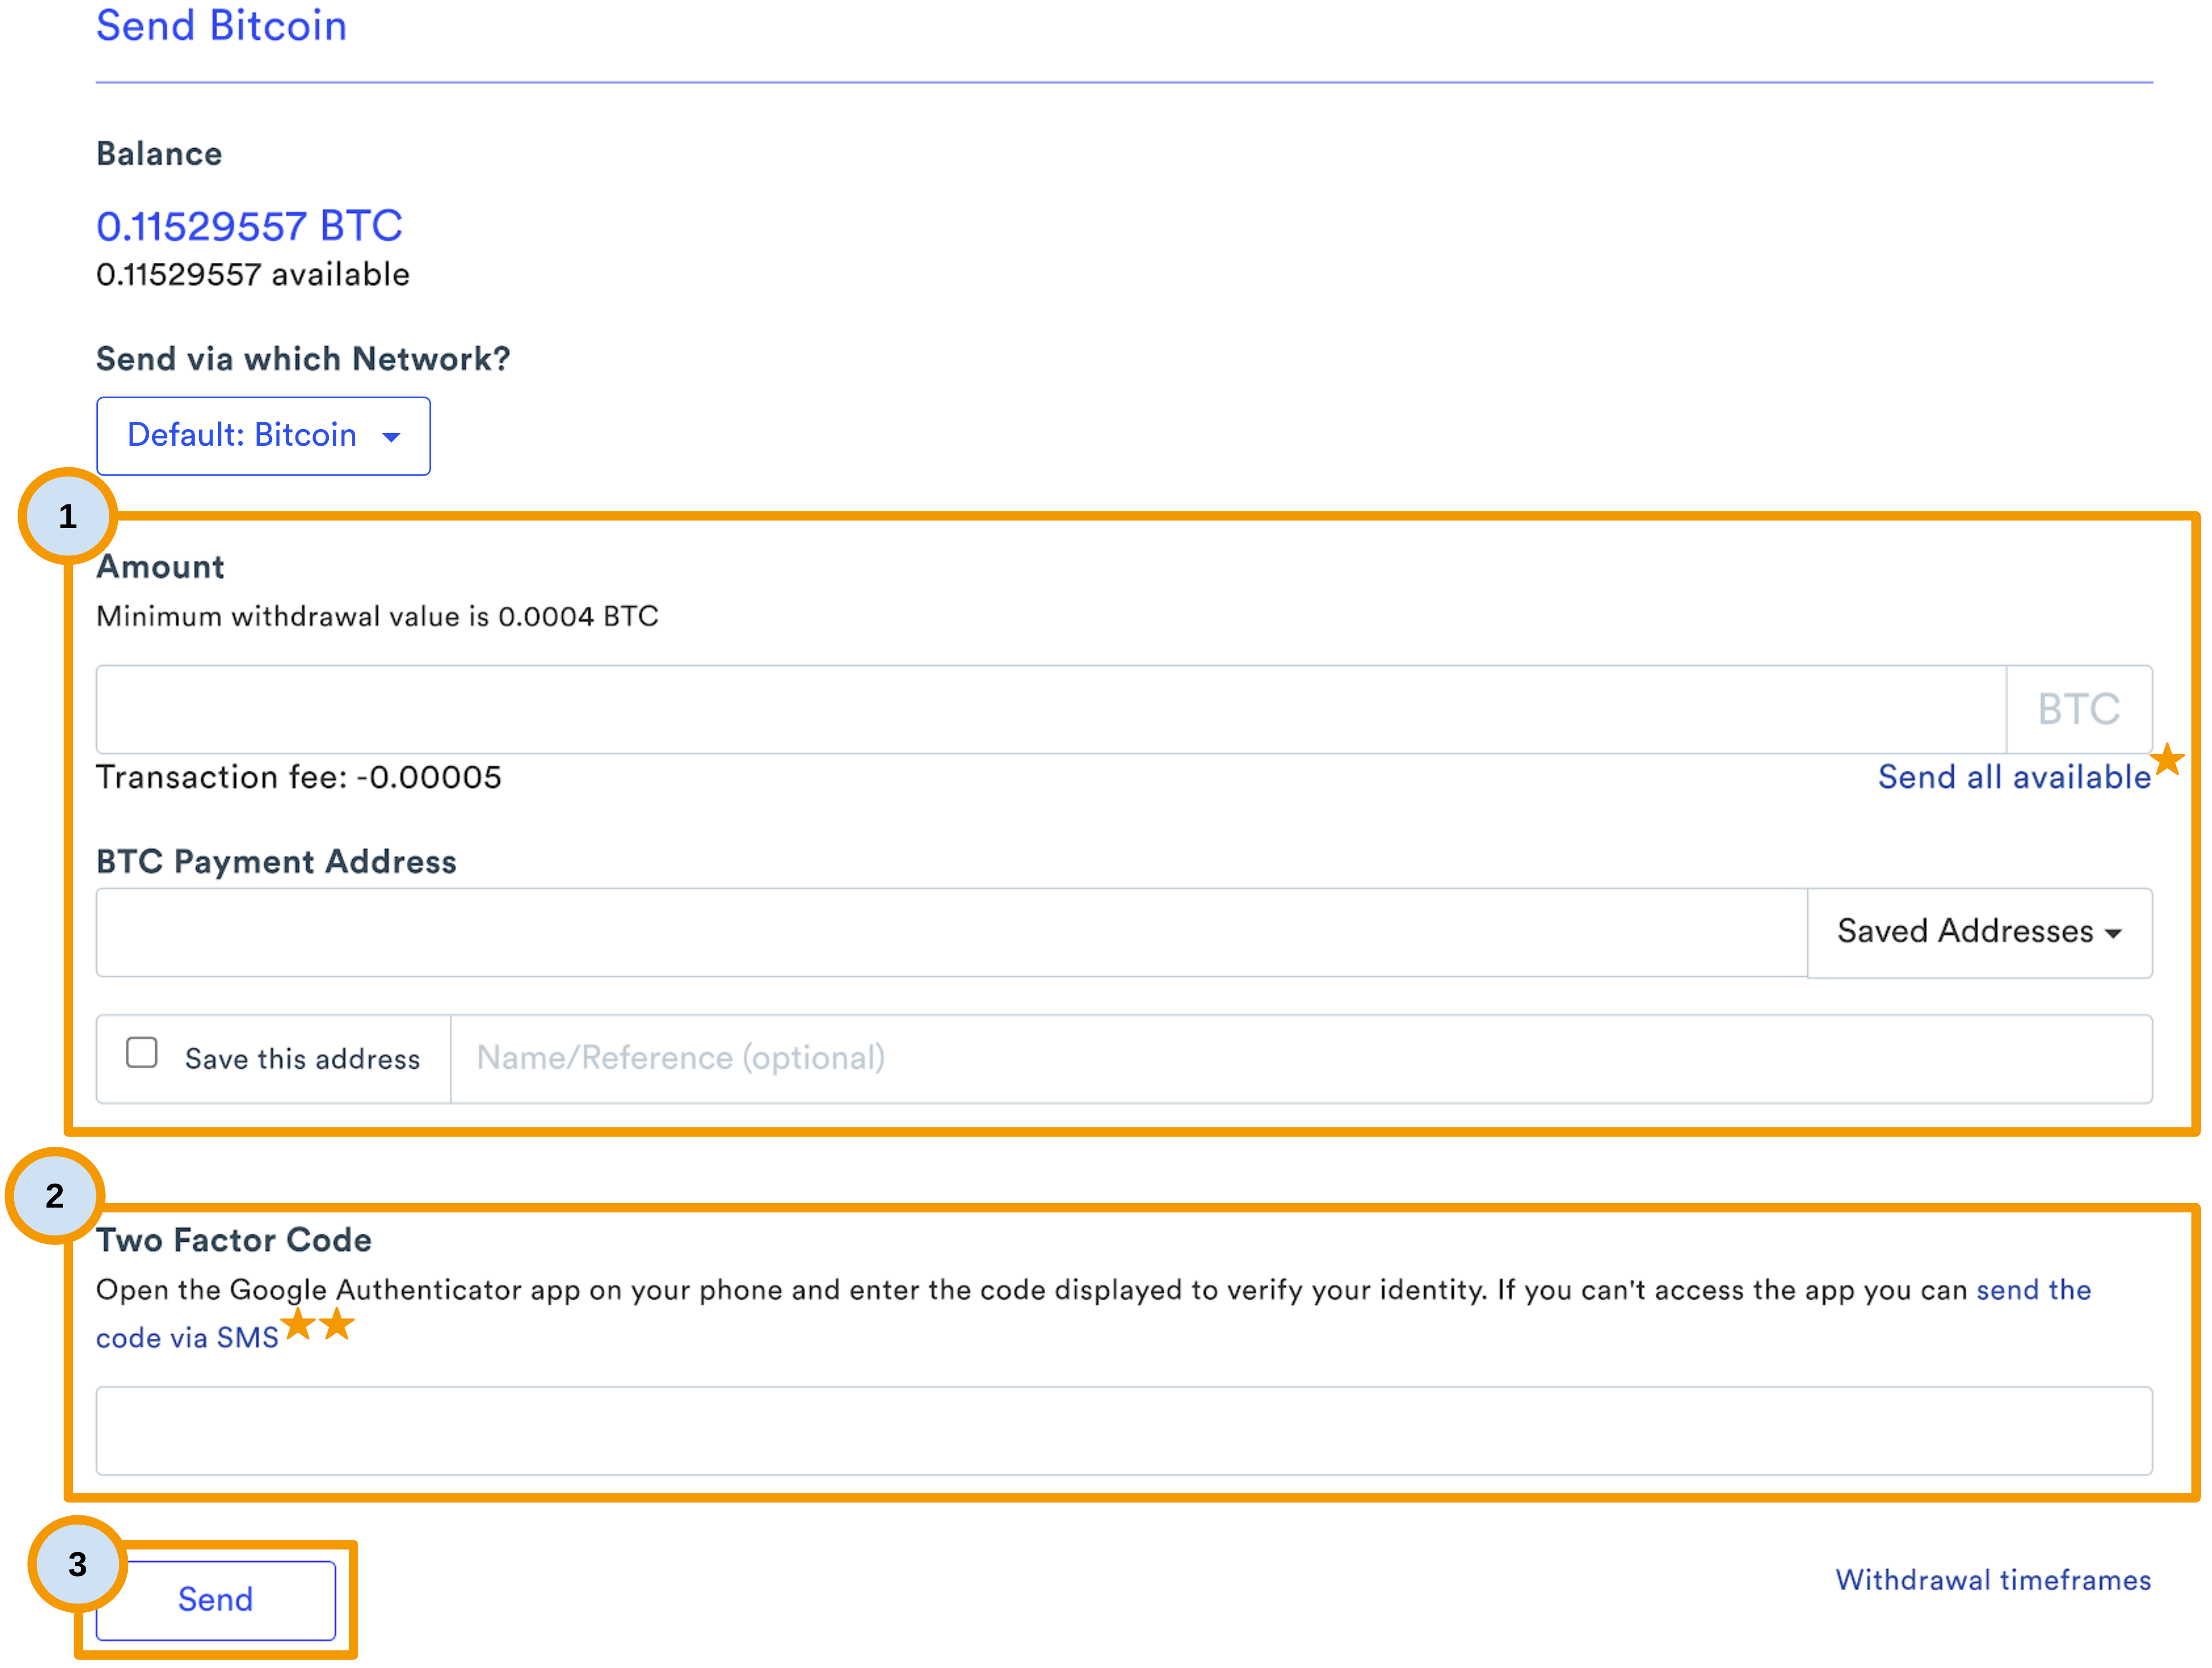Click the BTC unit label beside amount

pos(2079,710)
